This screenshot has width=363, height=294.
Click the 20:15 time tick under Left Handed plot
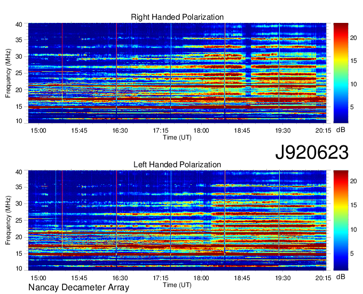tap(323, 278)
